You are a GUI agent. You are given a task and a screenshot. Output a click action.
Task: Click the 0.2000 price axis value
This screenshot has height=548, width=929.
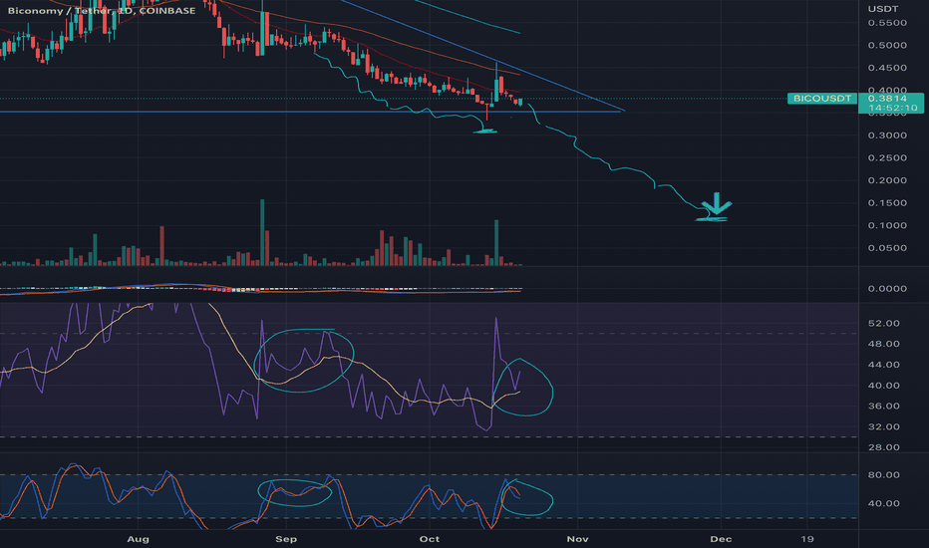coord(887,180)
